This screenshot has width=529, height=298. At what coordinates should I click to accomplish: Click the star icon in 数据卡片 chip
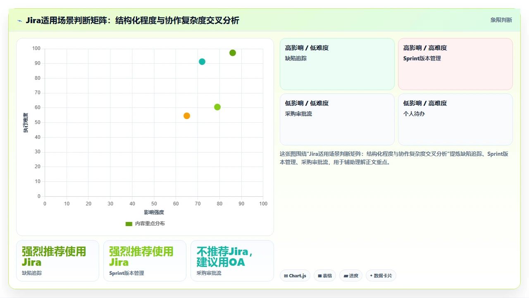(371, 276)
